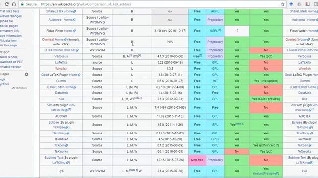Viewport: 318px width, 178px height.
Task: Click 'Yes (Quick preview)' cell in Kile row
Action: click(266, 99)
